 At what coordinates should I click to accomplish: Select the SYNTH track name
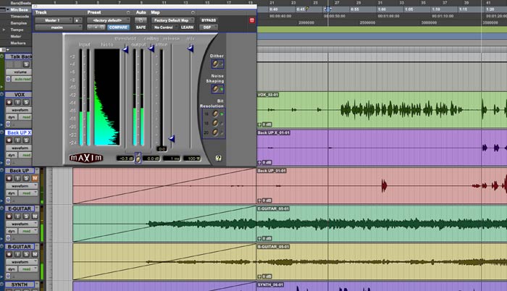point(20,284)
